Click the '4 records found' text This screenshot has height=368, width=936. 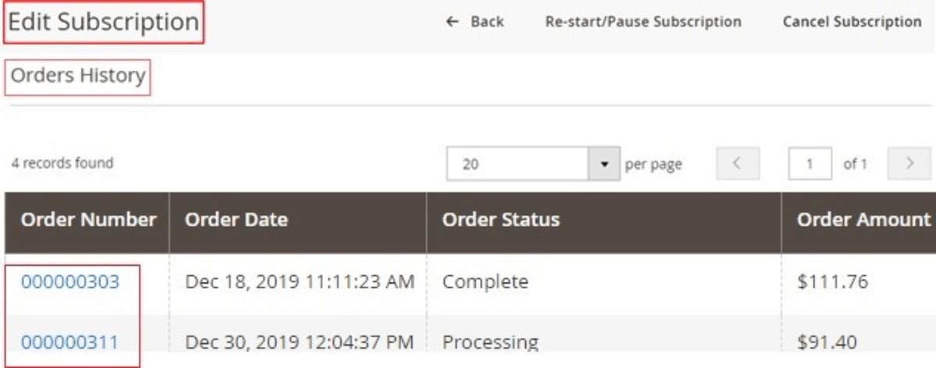coord(62,164)
